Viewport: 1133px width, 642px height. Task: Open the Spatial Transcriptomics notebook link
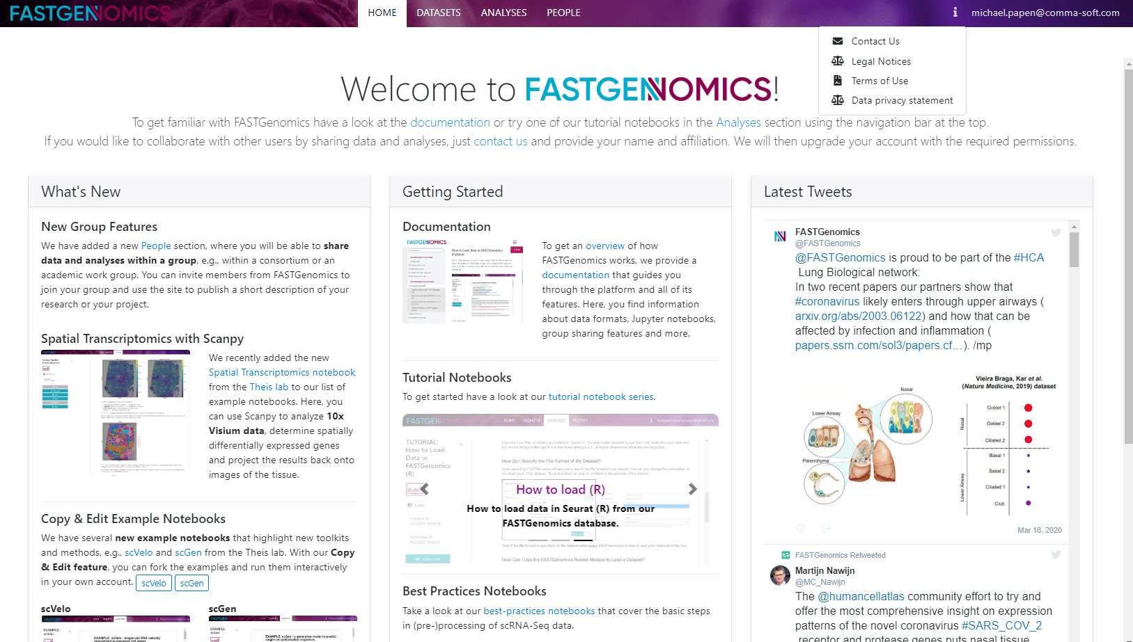click(282, 372)
